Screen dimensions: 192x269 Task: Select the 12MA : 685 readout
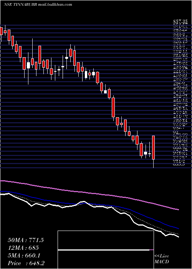23,248
